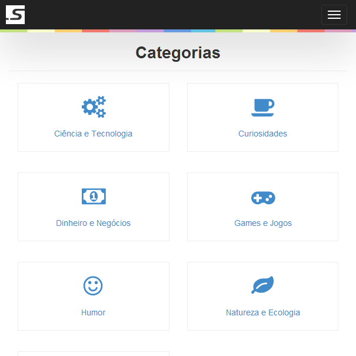This screenshot has width=356, height=356.
Task: Select the banknote money icon
Action: coord(94,196)
